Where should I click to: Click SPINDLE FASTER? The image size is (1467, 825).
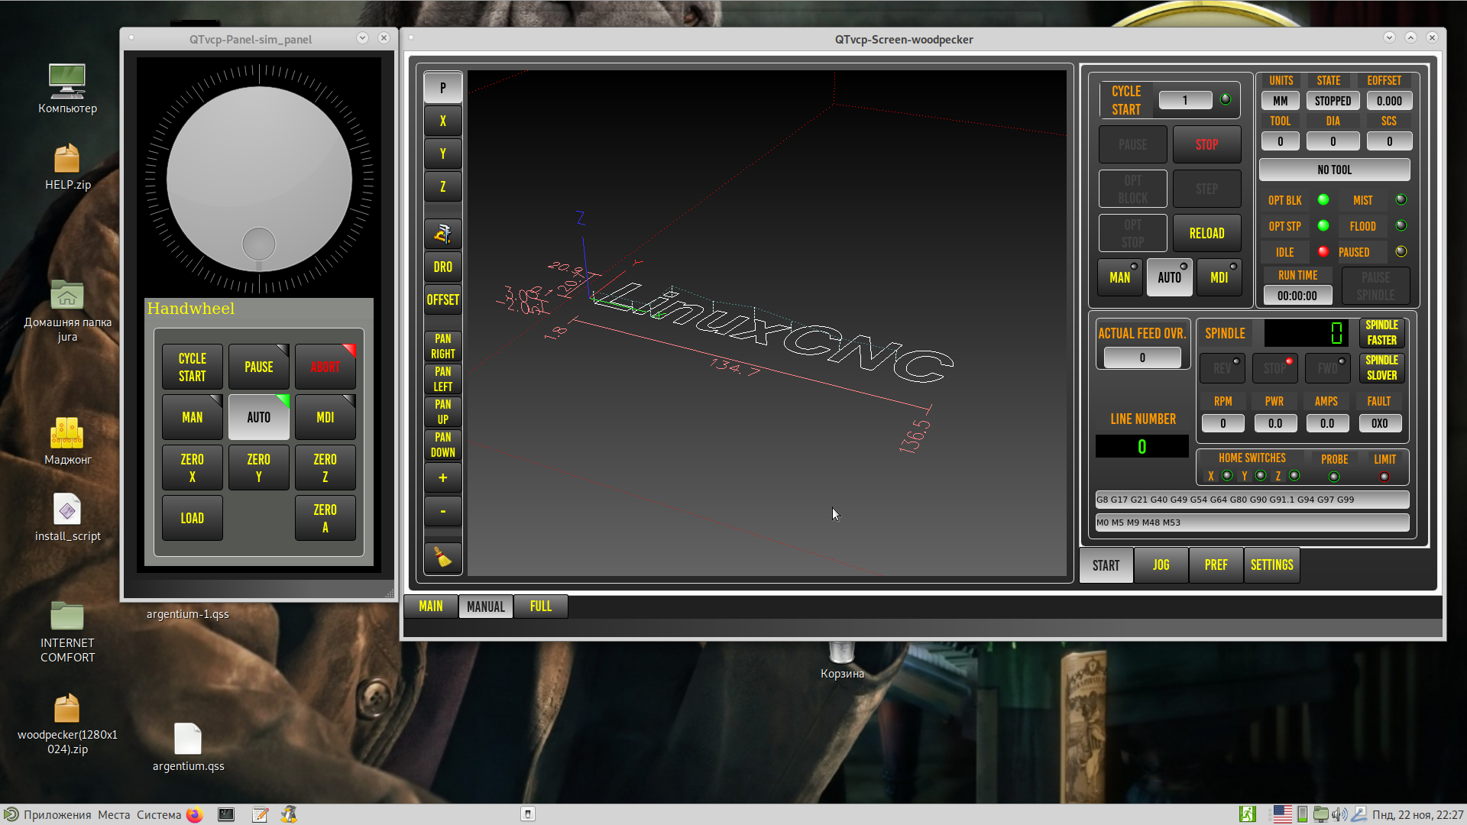[x=1381, y=333]
